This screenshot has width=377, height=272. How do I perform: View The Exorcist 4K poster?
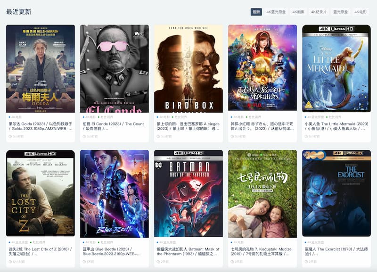click(336, 193)
